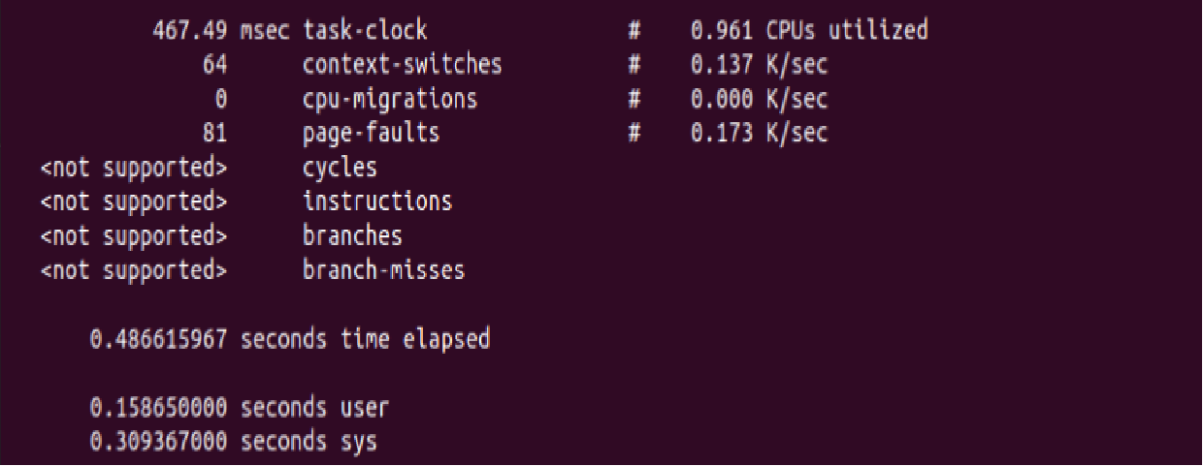Click the branch-misses label

pos(383,270)
